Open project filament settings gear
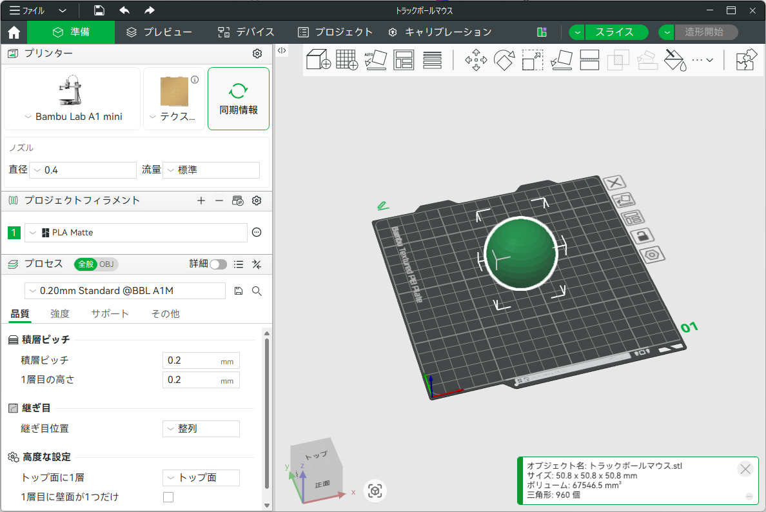 point(257,201)
